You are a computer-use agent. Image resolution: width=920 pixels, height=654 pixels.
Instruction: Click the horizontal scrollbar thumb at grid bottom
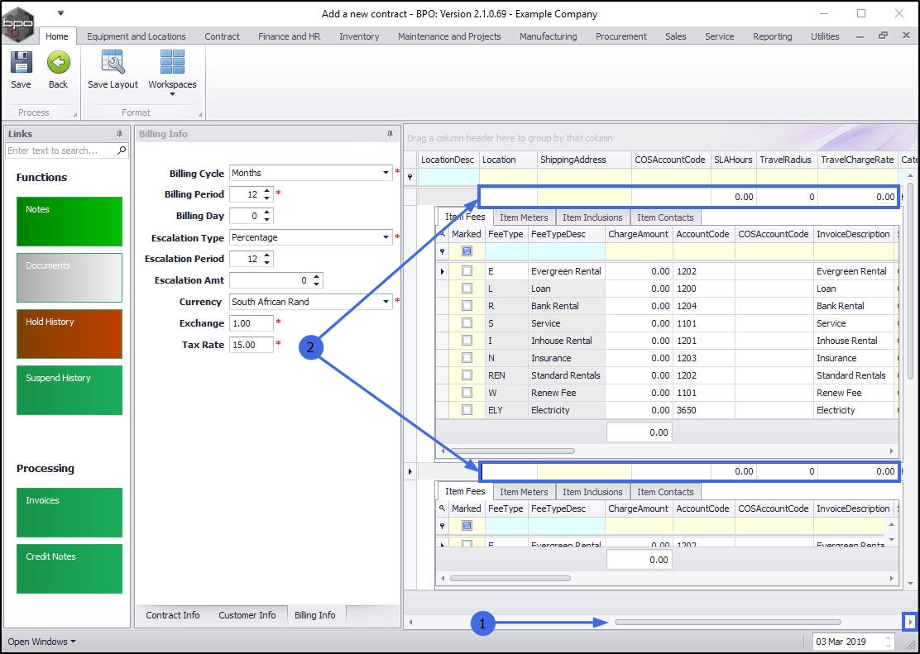tap(726, 622)
